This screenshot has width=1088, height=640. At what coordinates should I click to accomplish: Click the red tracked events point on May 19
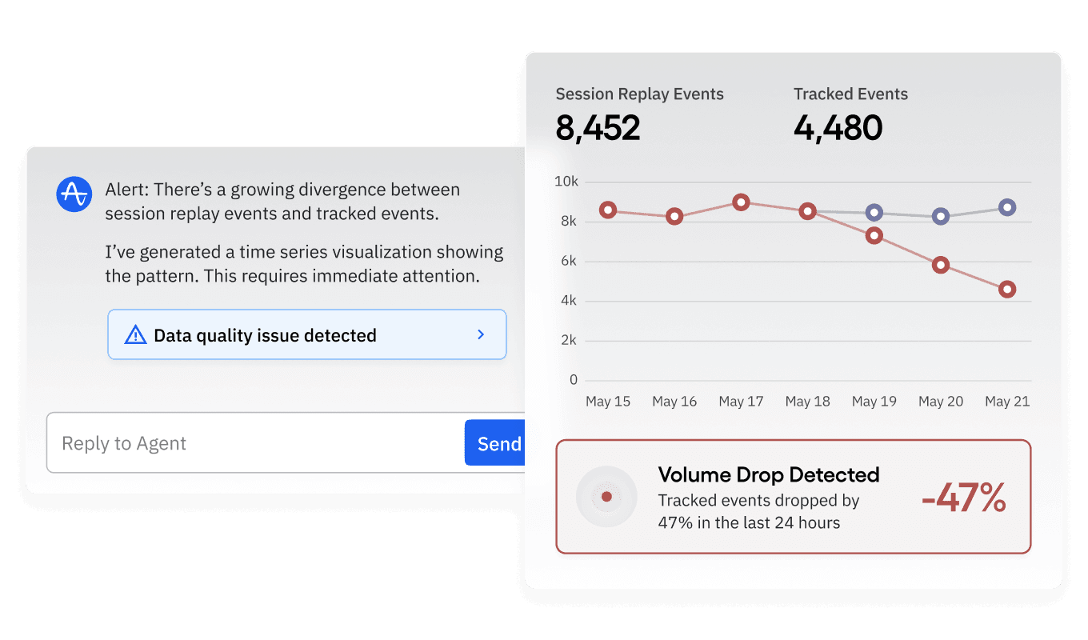874,236
